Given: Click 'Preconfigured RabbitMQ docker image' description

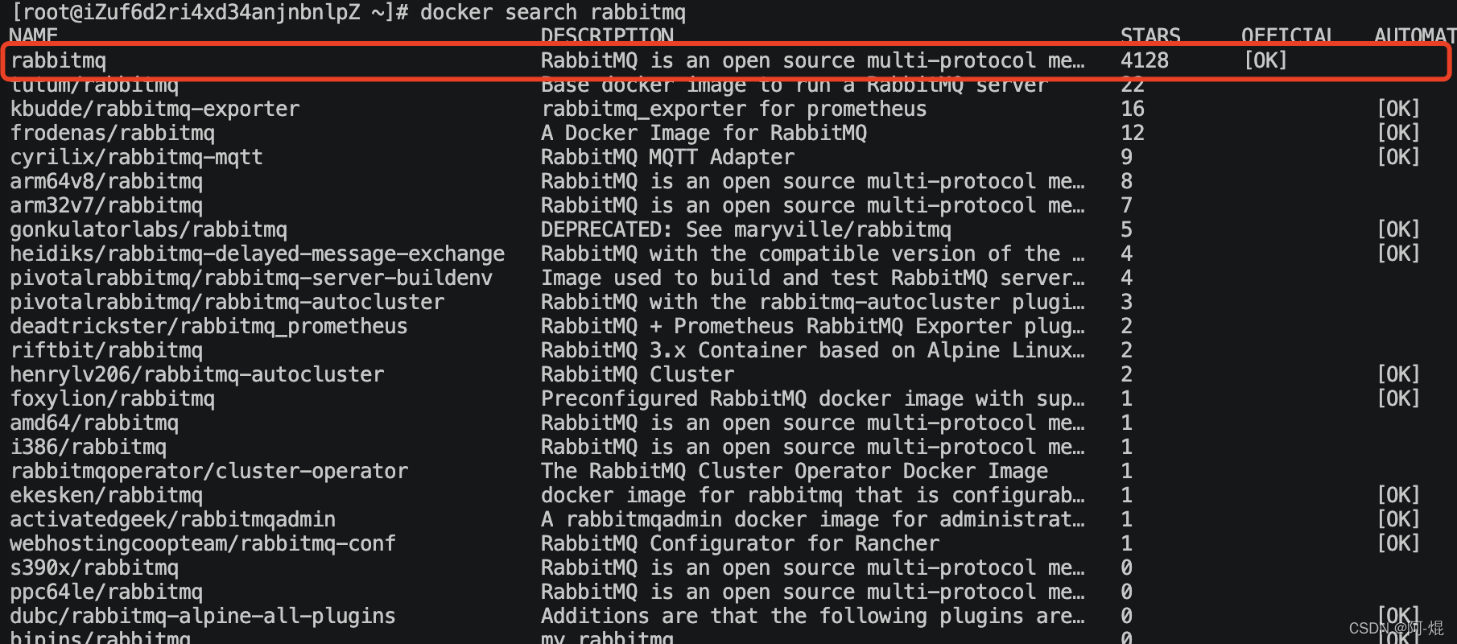Looking at the screenshot, I should point(813,398).
